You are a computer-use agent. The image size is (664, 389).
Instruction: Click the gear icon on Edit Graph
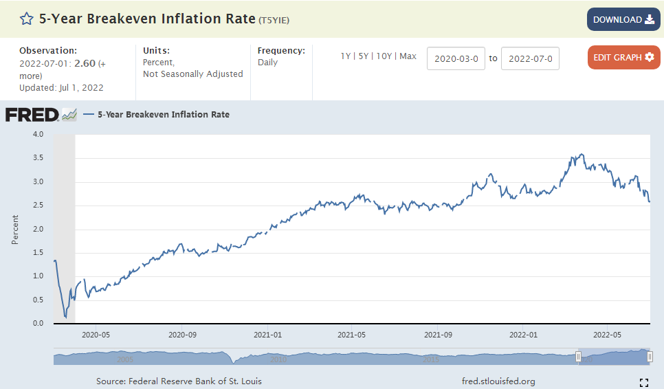649,57
